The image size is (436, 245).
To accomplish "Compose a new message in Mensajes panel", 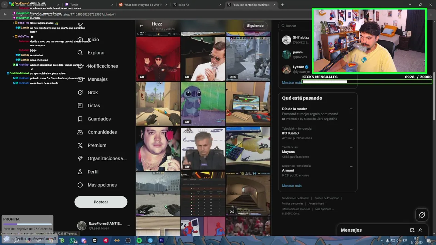I will [x=412, y=230].
